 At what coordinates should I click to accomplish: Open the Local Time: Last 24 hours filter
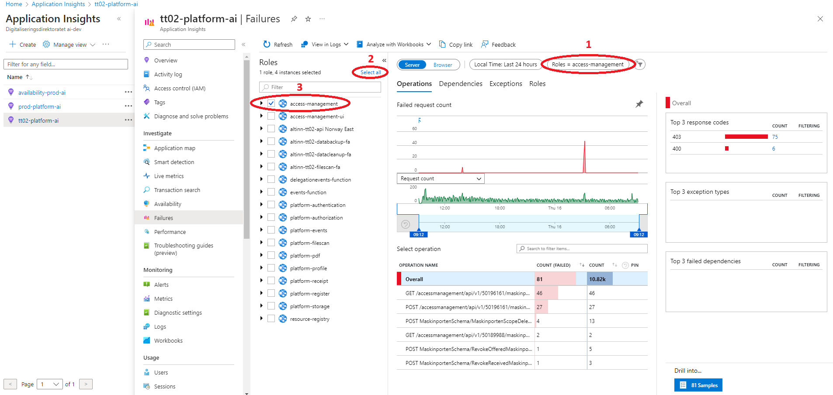[x=505, y=64]
